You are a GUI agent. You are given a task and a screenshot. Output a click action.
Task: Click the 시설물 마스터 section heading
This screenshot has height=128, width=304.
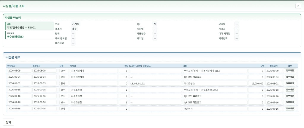[13, 18]
